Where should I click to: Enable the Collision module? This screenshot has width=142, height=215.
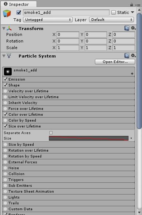coord(5,174)
